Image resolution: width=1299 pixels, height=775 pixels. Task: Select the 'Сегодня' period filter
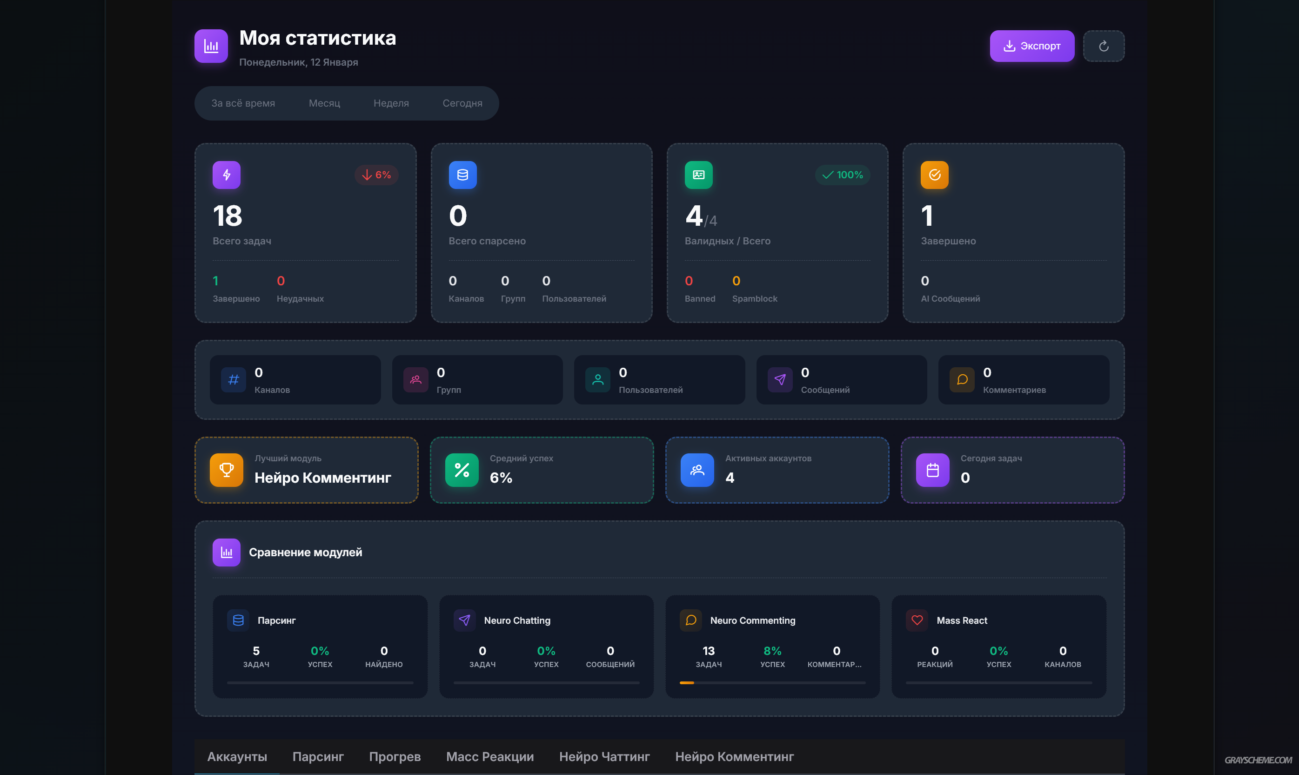[462, 103]
